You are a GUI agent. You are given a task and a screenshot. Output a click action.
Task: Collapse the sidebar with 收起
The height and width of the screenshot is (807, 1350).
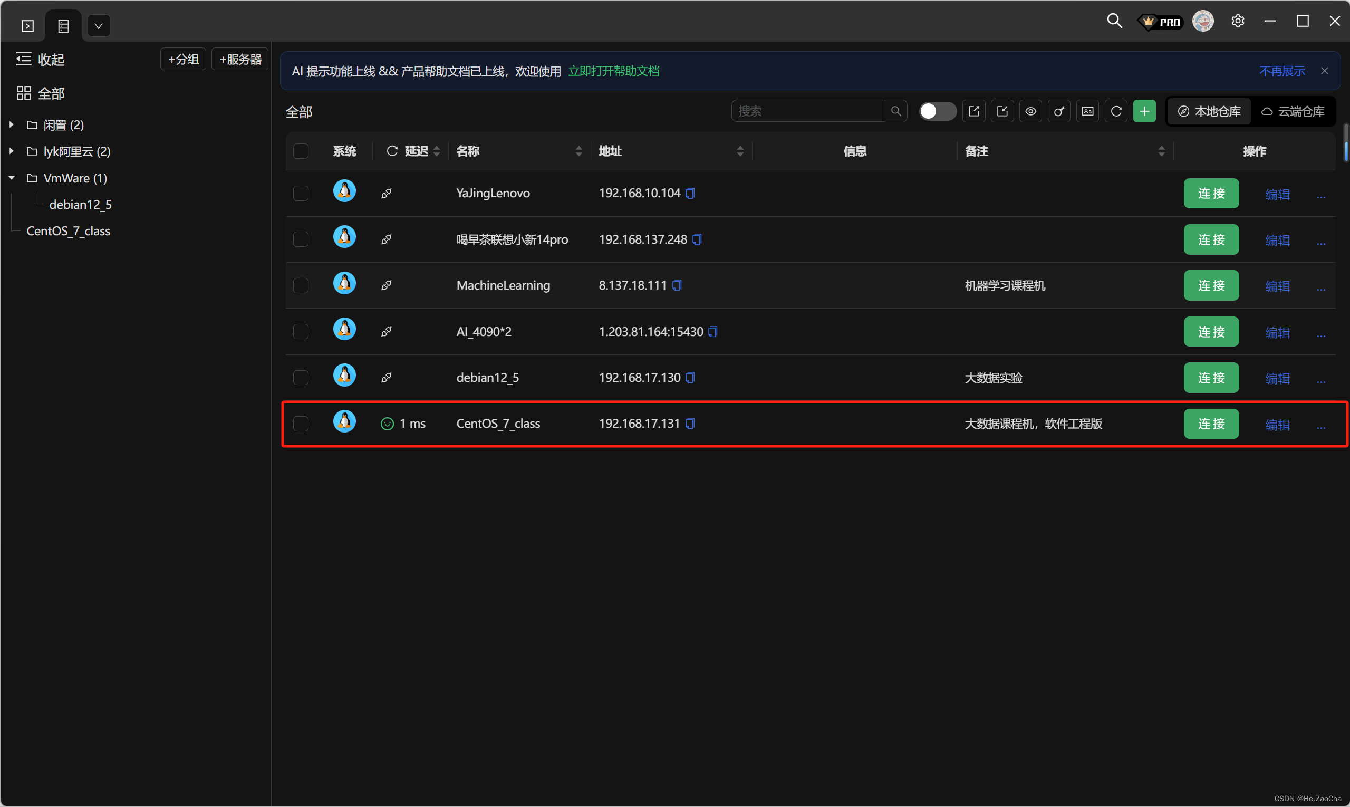(40, 59)
